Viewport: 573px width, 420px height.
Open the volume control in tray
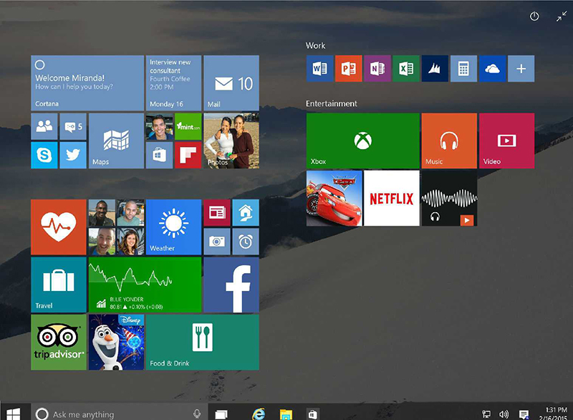point(504,414)
